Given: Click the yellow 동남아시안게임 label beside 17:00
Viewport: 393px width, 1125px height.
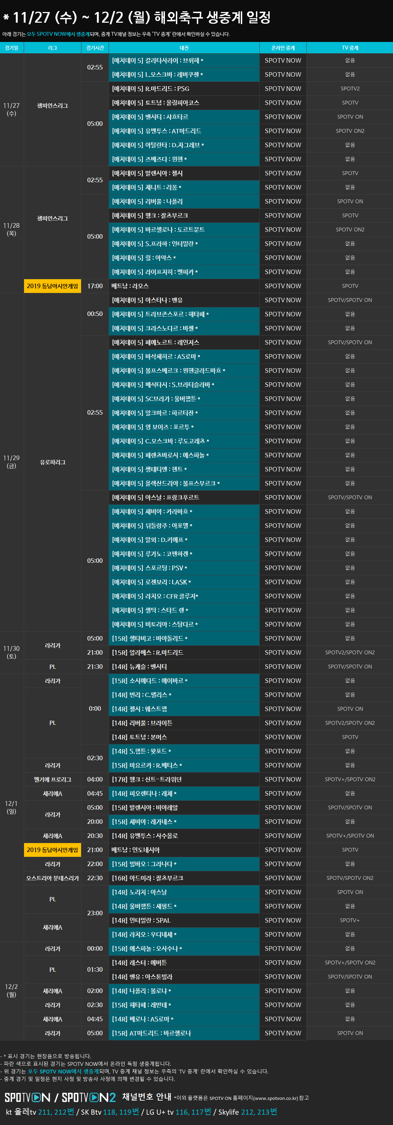Looking at the screenshot, I should tap(52, 286).
